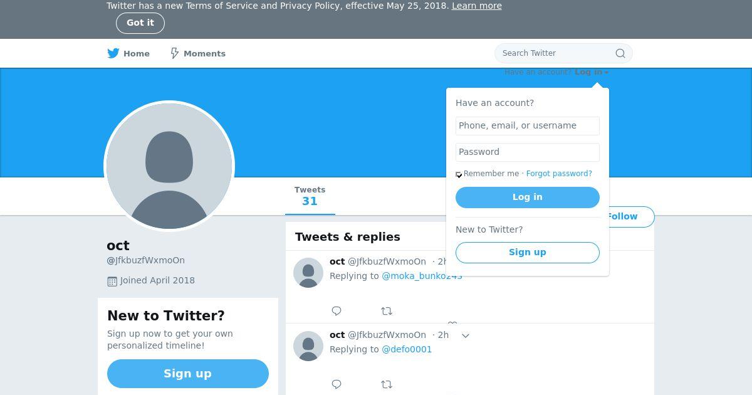The width and height of the screenshot is (752, 395).
Task: Click the blue Log in button
Action: click(528, 197)
